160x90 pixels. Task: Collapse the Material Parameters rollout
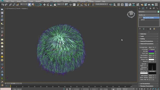tap(148, 44)
